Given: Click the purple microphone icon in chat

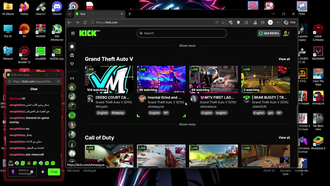Looking at the screenshot, I should point(13,172).
